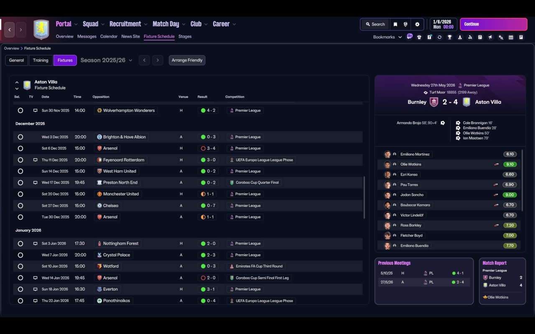
Task: Go forward with the right arrow navigation button
Action: pyautogui.click(x=20, y=30)
